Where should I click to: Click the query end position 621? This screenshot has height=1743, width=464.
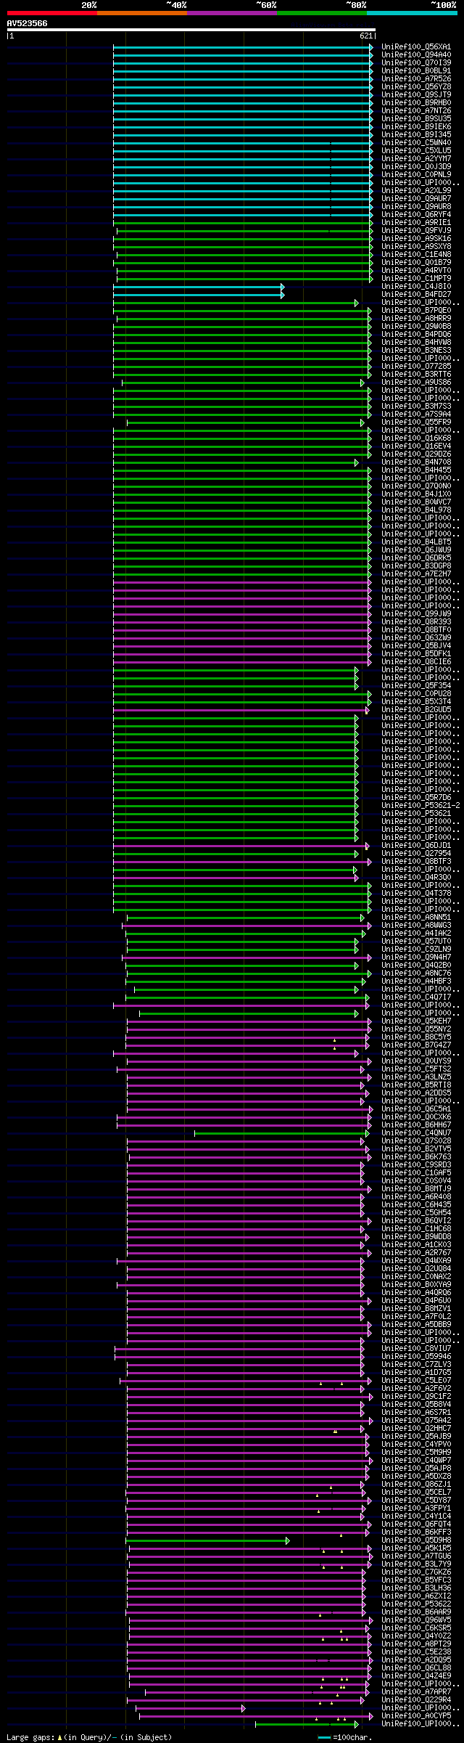coord(366,36)
